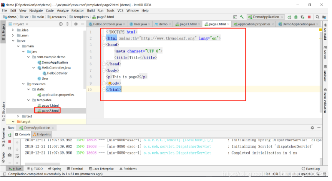This screenshot has height=181, width=332.
Task: Stop the process in the Run panel
Action: click(10, 141)
